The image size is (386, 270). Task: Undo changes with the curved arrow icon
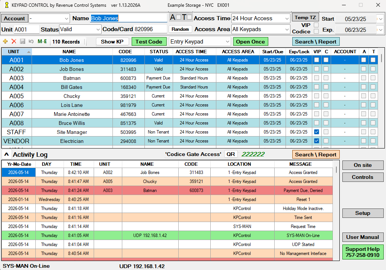(x=31, y=42)
